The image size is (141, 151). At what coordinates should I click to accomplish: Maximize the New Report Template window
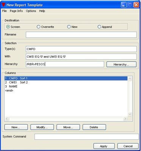[x=130, y=5]
